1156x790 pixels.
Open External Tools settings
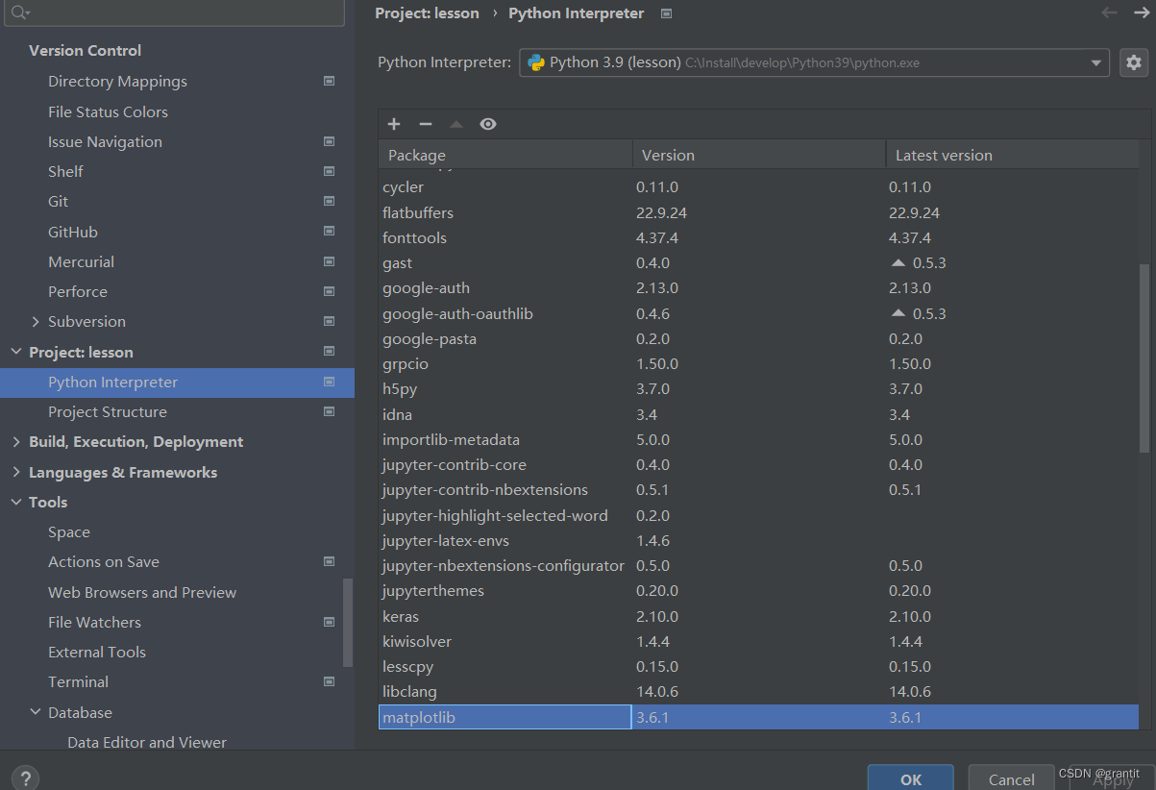point(97,652)
